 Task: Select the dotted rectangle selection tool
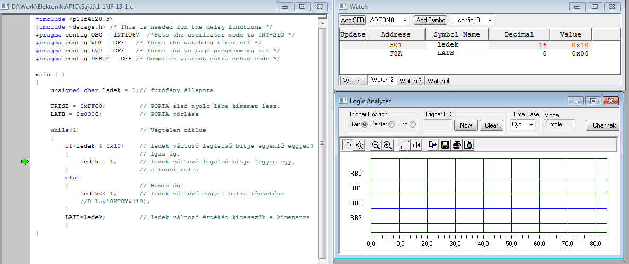405,145
